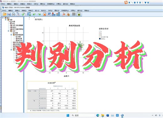Click the taskbar 搜索 search box
This screenshot has height=118, width=163.
coord(83,115)
